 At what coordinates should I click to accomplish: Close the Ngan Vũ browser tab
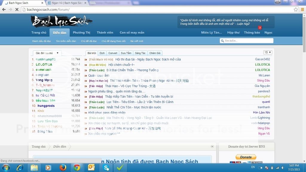pos(85,3)
